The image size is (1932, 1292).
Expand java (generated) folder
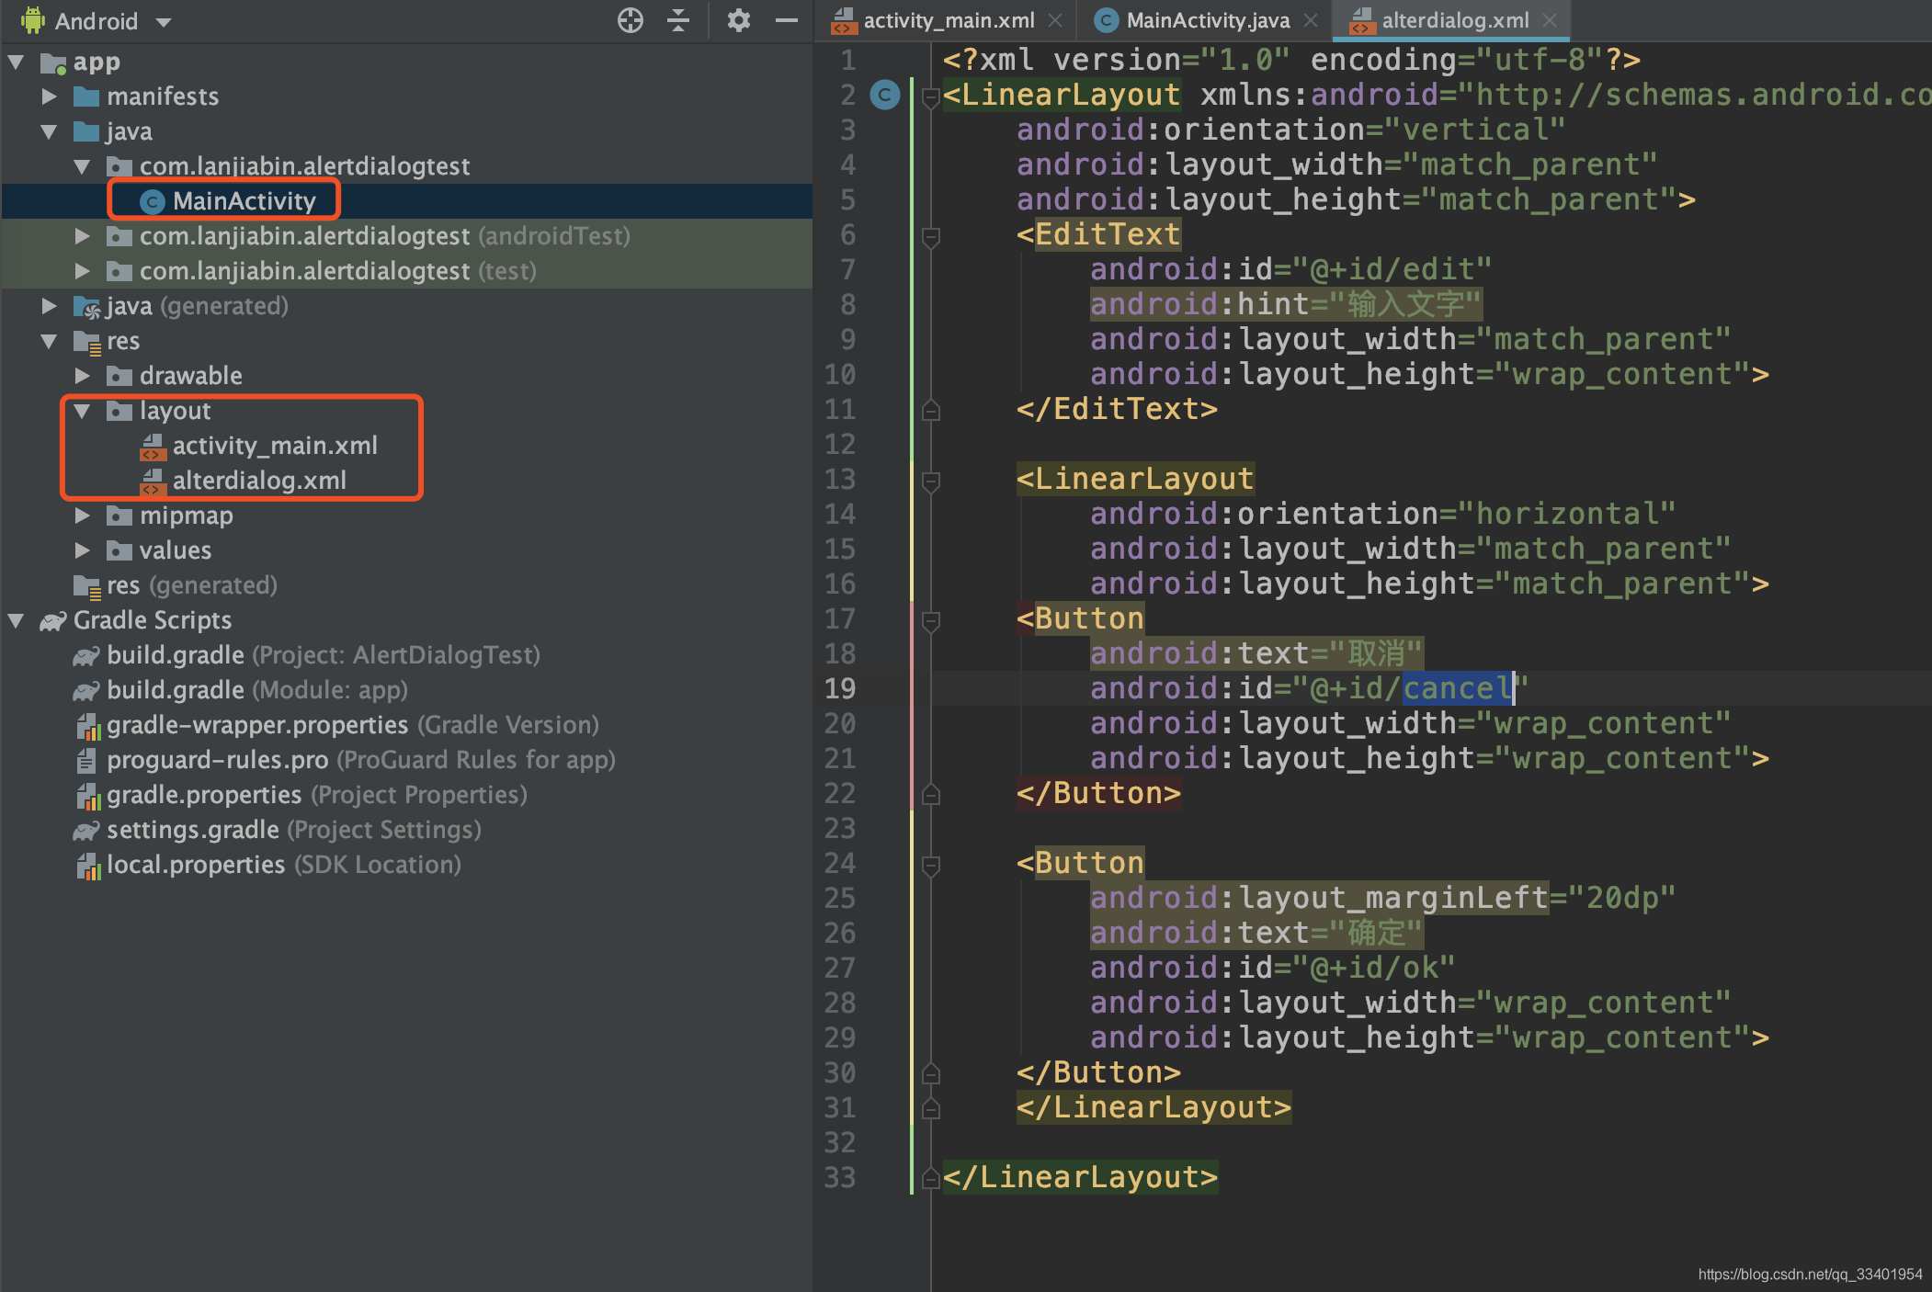(x=50, y=306)
